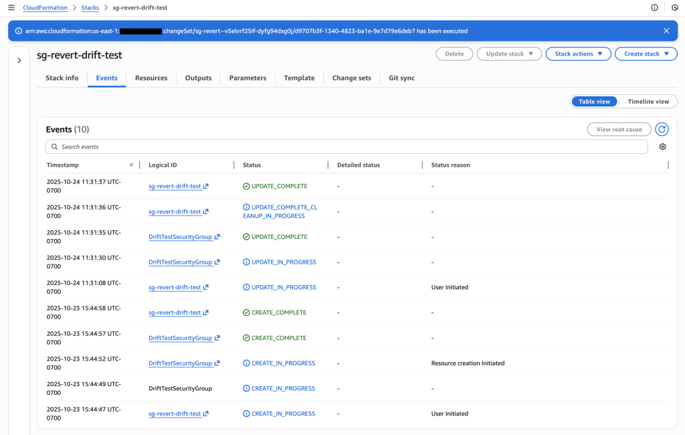Sort events by Timestamp arrow
Screen dimensions: 685x435
(x=131, y=165)
